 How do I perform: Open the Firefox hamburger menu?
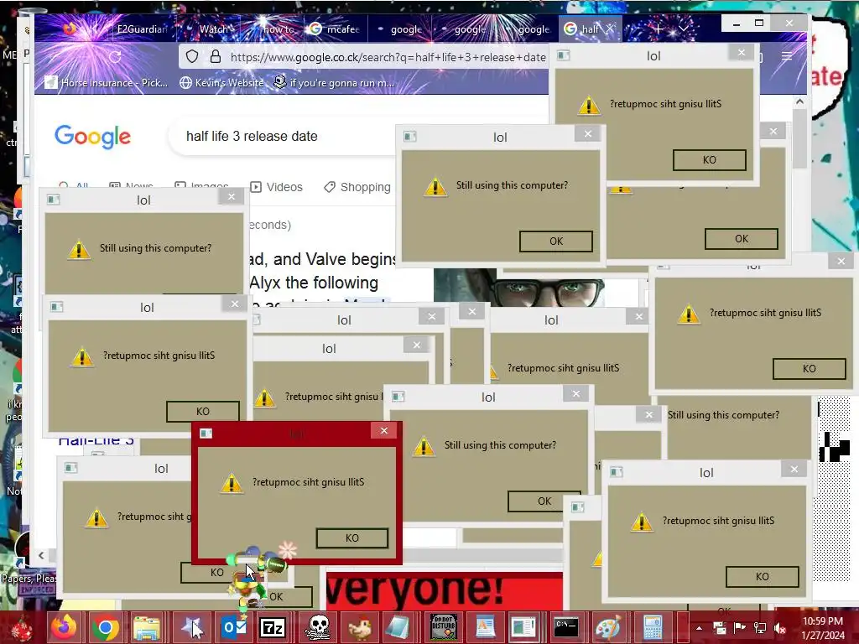787,56
